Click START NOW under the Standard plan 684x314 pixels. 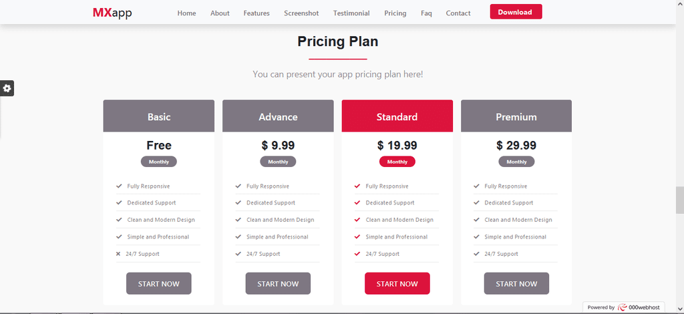(397, 283)
